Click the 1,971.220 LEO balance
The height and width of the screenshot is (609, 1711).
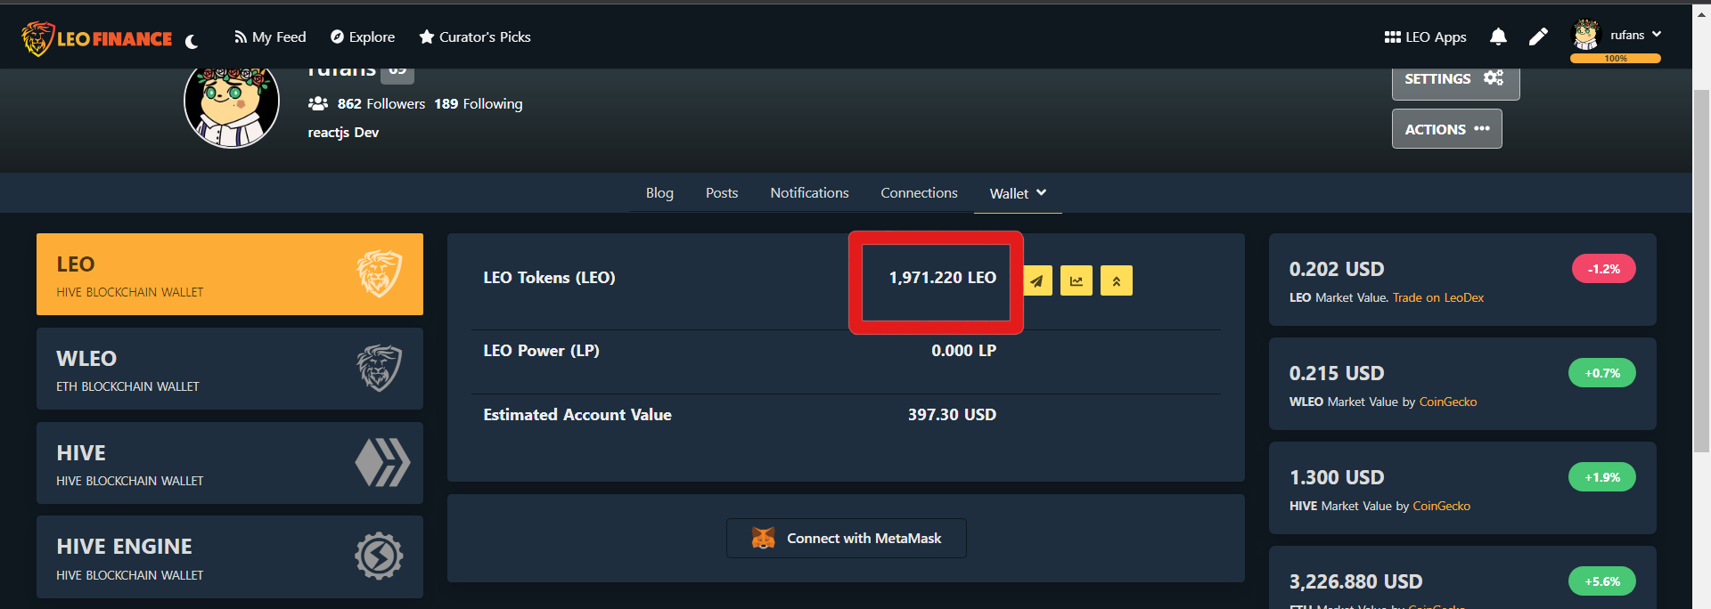pos(942,278)
